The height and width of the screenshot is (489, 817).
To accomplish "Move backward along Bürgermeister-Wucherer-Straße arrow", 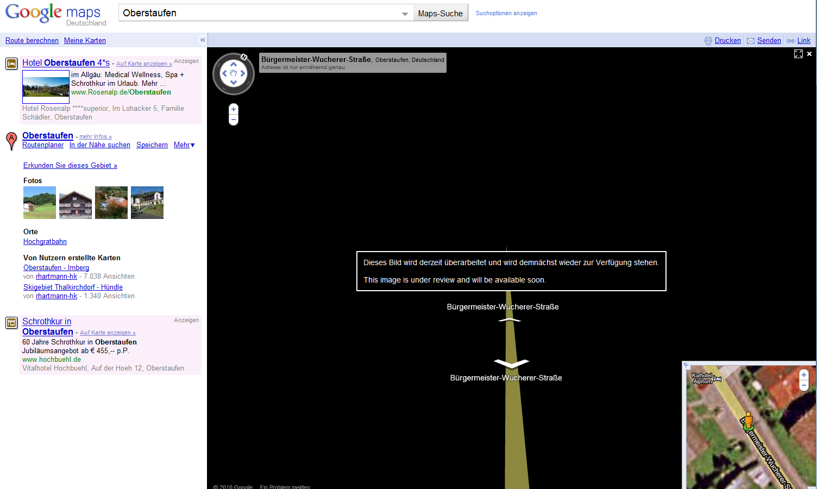I will (x=511, y=363).
